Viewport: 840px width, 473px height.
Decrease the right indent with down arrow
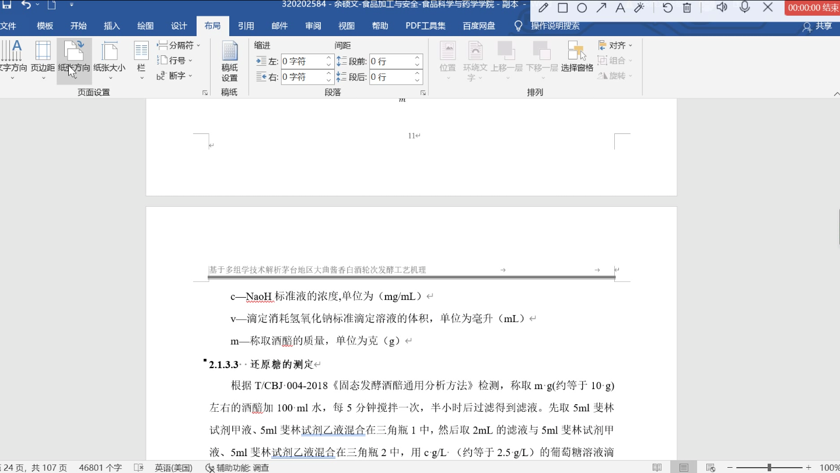point(329,80)
